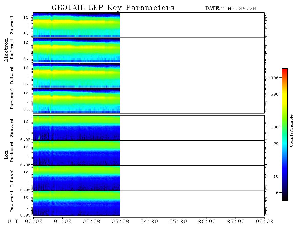Click the rainbow Counts/Sample color bar

point(285,135)
